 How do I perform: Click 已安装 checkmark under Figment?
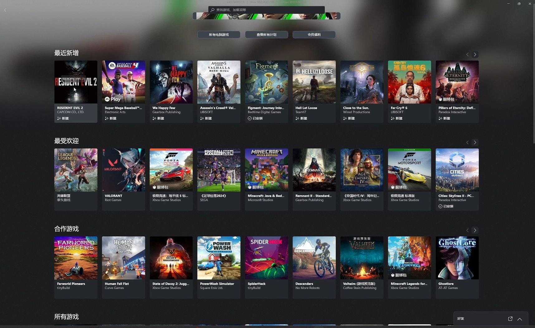pos(250,118)
